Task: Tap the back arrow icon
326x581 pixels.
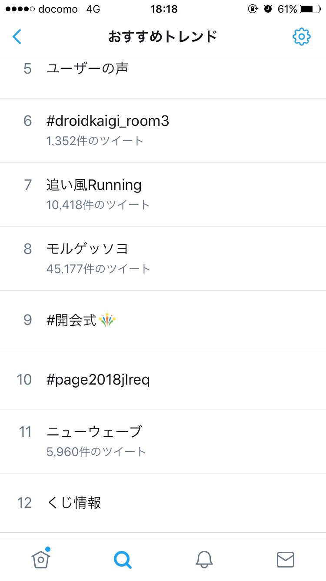Action: (17, 37)
